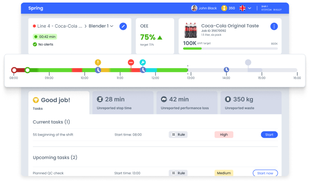Screen dimensions: 310x182
Task: Click the red gear marker at 08:00
Action: [x=14, y=70]
